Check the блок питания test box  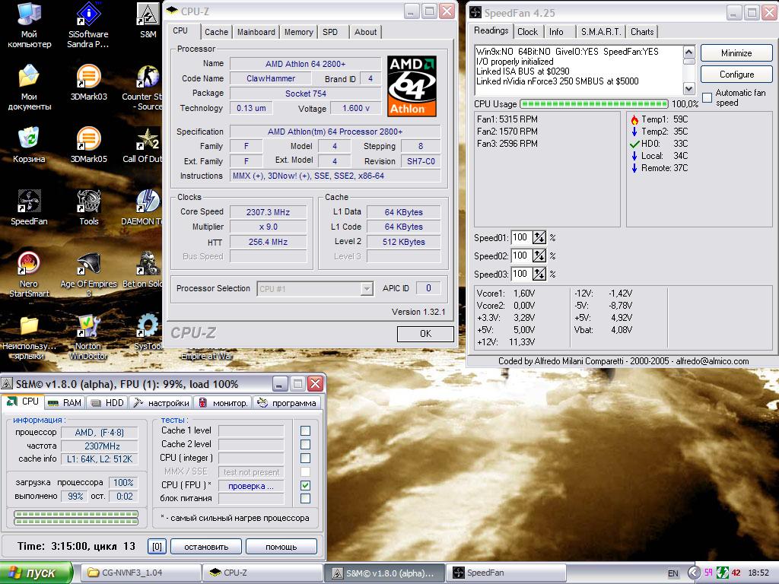(x=306, y=498)
